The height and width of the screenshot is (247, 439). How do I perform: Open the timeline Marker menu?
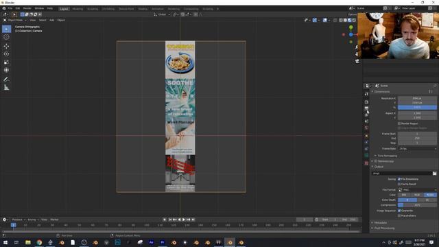pos(54,220)
